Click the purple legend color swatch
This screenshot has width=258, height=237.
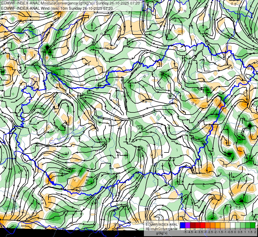coord(188,225)
